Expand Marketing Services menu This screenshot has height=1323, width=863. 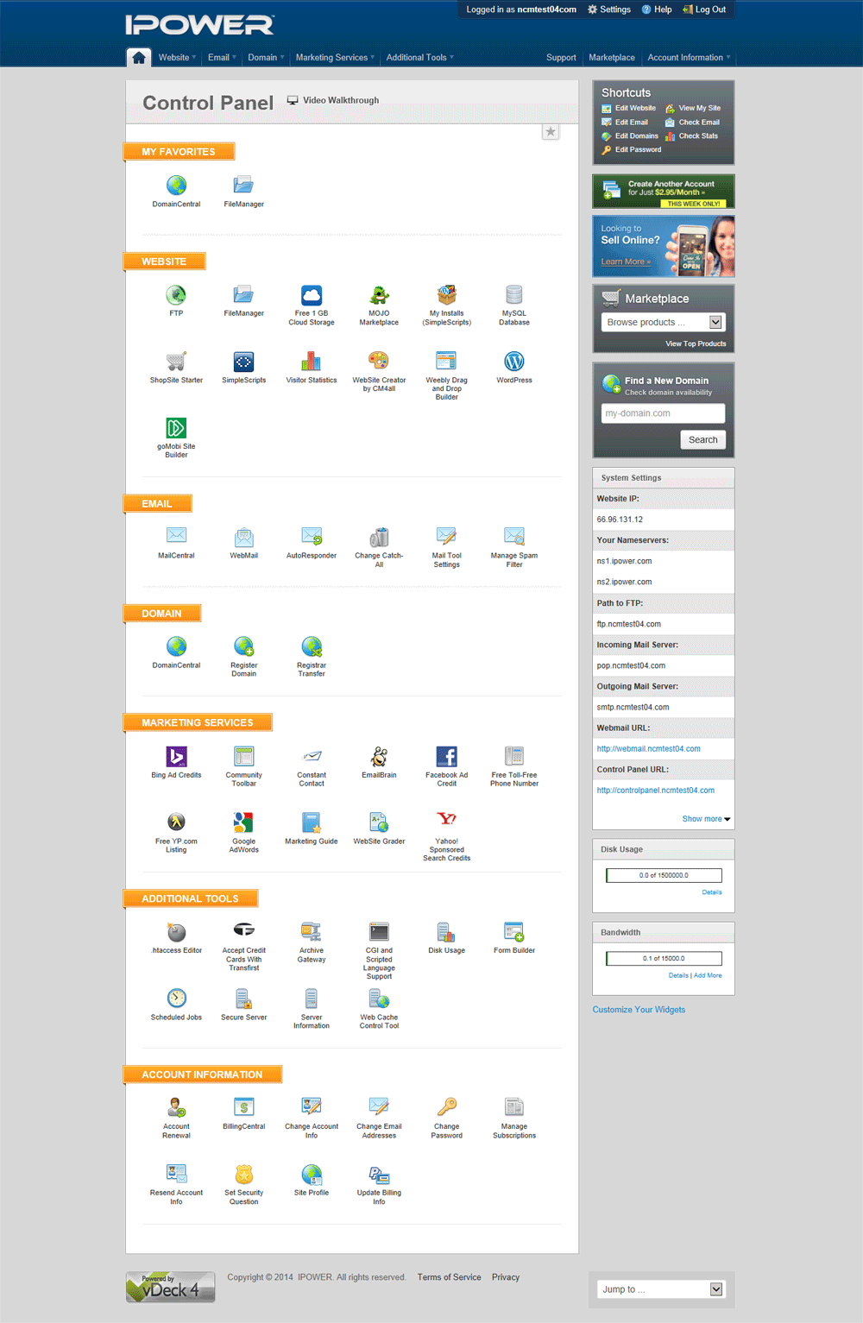tap(335, 58)
